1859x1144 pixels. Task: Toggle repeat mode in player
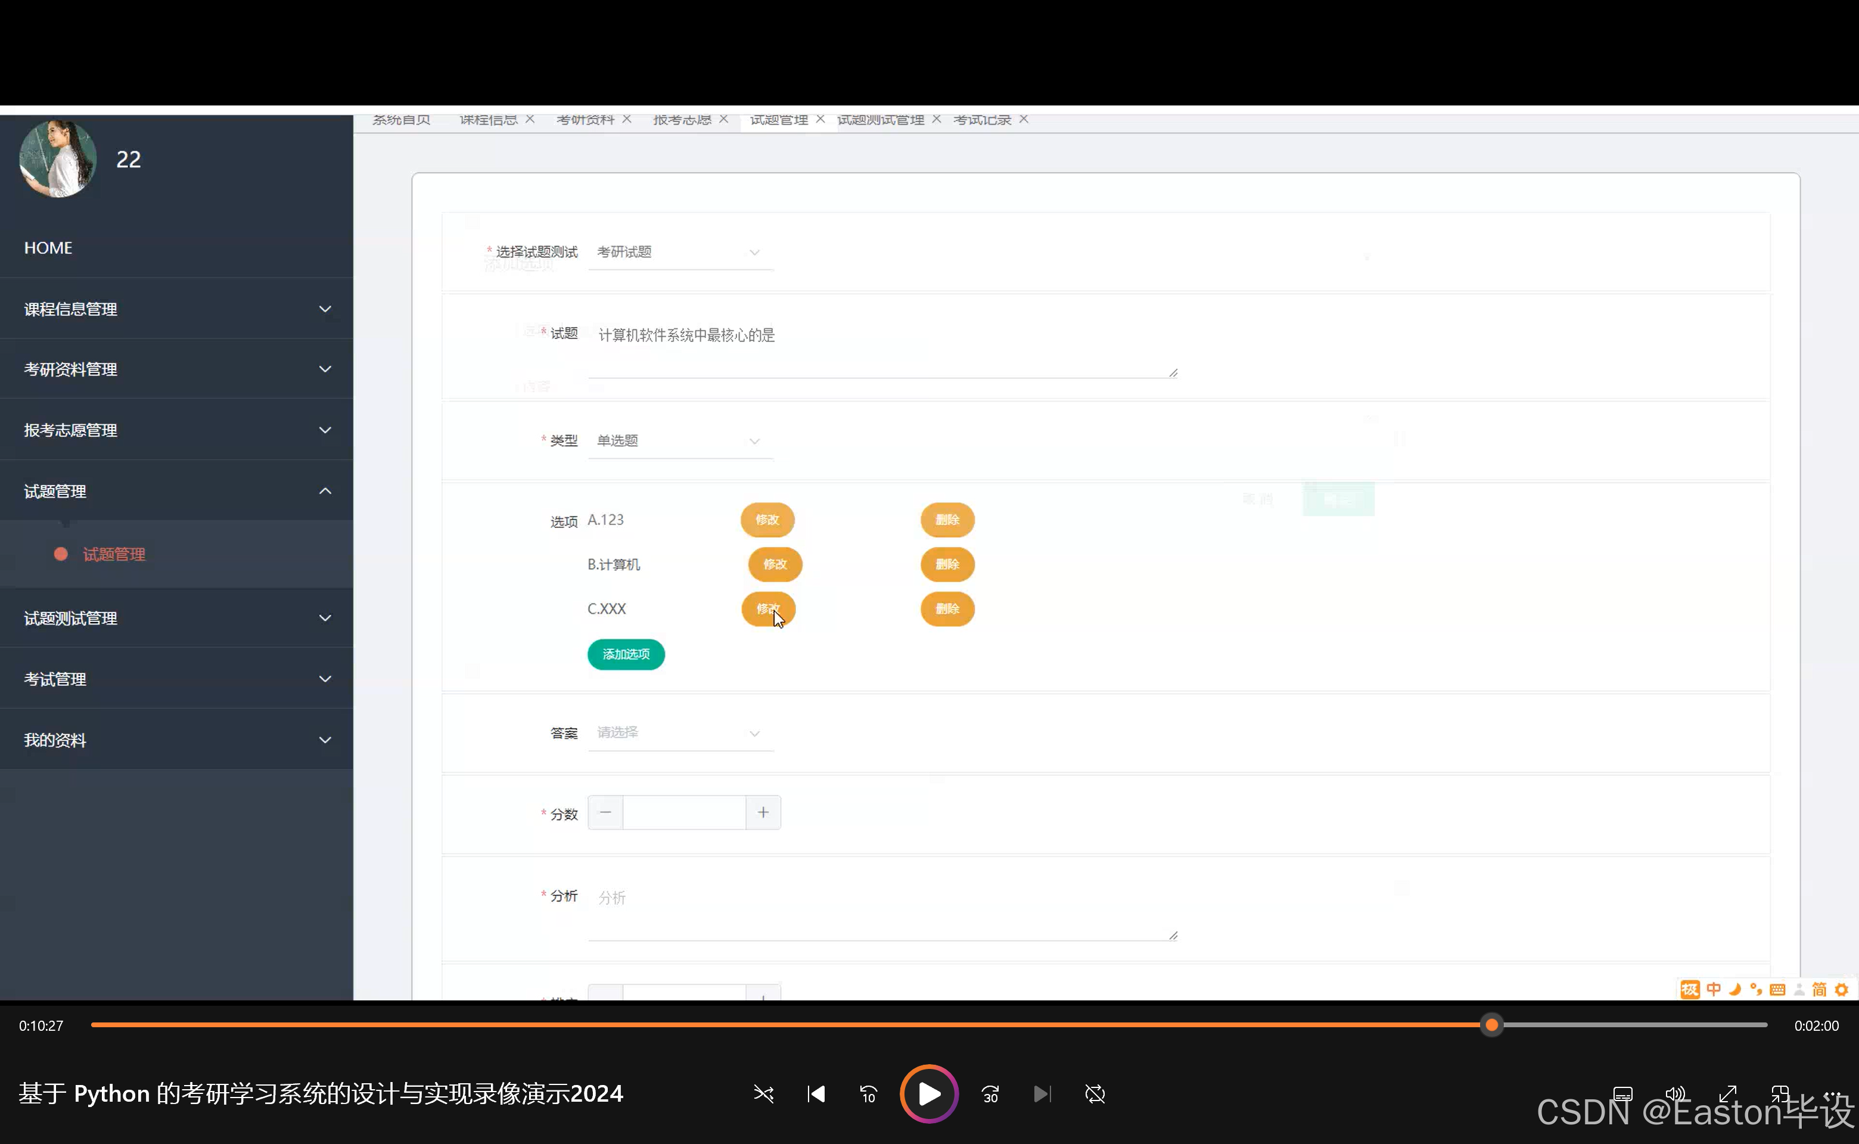coord(1095,1094)
